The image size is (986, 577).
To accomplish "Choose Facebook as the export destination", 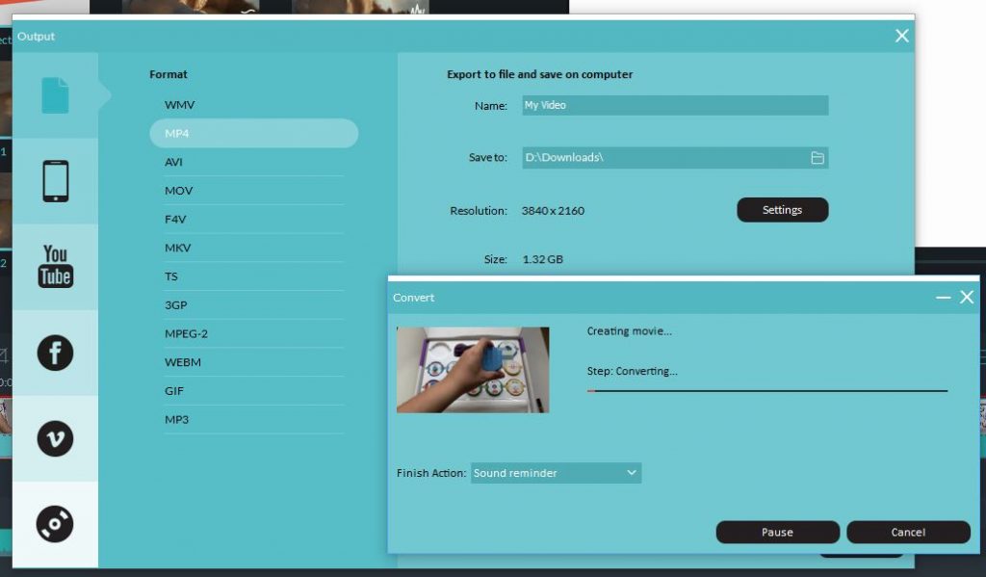I will [55, 352].
